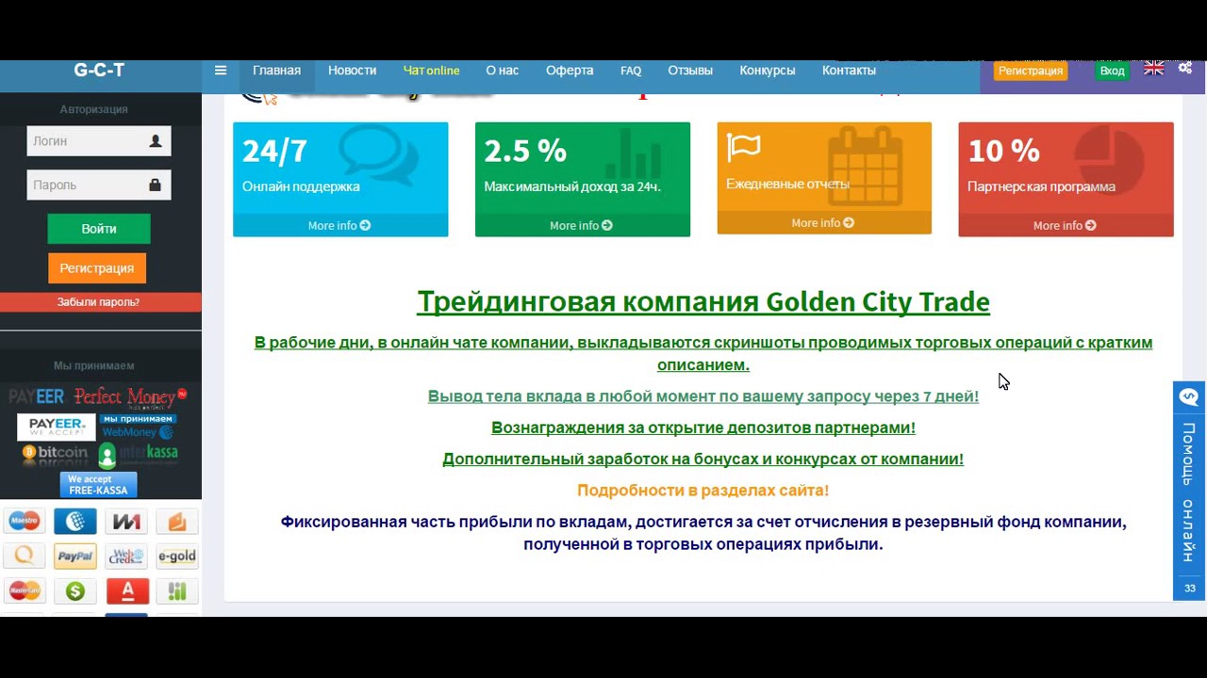Image resolution: width=1207 pixels, height=678 pixels.
Task: Focus the Пароль input field
Action: point(99,186)
